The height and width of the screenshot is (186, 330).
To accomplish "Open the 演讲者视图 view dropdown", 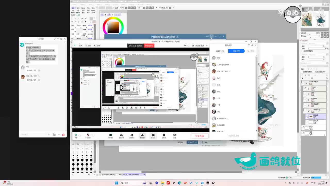I will coord(200,45).
